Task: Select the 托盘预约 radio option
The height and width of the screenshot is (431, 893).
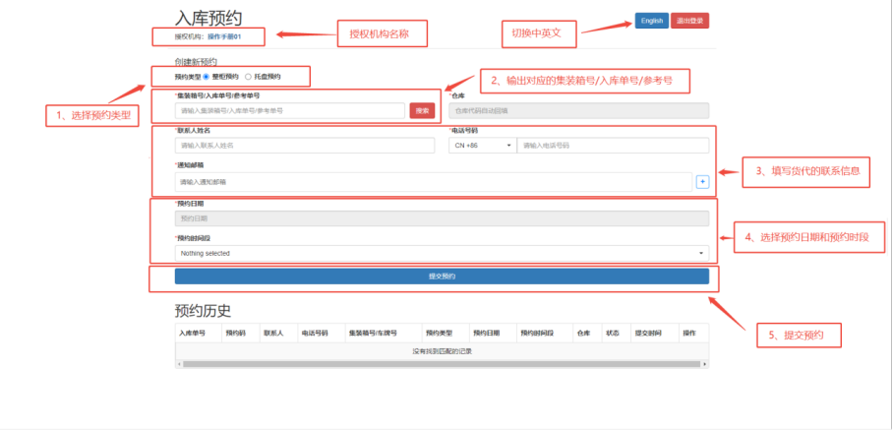Action: [248, 76]
